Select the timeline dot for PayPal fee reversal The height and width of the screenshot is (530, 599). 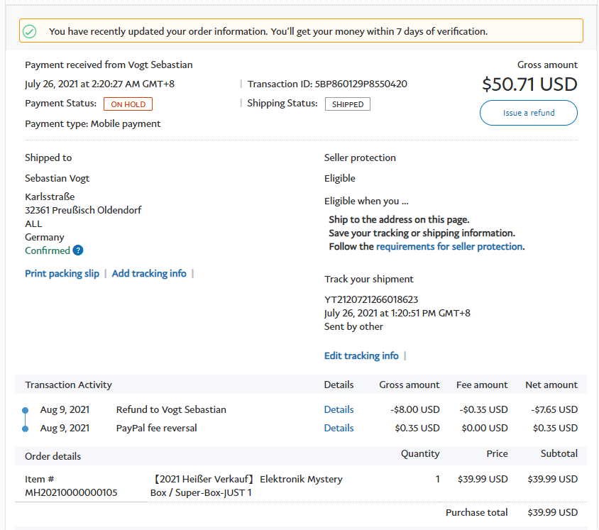tap(26, 429)
